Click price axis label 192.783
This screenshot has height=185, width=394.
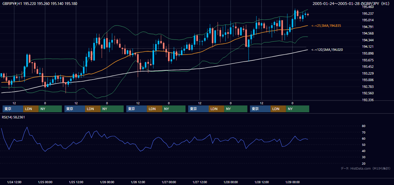point(368,87)
